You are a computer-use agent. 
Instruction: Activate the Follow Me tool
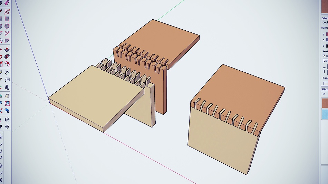click(x=7, y=57)
